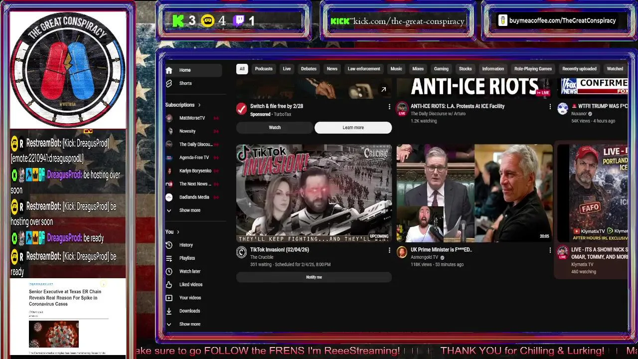This screenshot has height=359, width=638.
Task: Open the Downloads arrow icon
Action: (169, 311)
